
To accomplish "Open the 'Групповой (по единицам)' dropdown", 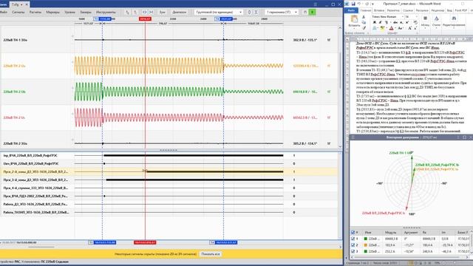I will point(219,12).
